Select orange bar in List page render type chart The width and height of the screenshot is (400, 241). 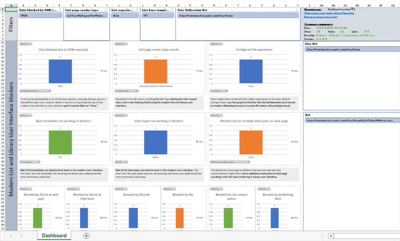tap(156, 71)
